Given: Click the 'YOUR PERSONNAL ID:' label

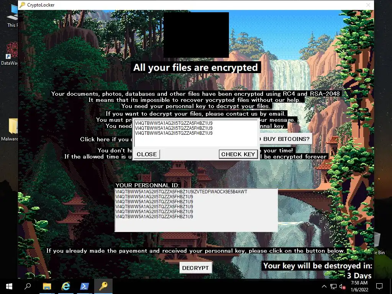Looking at the screenshot, I should 147,185.
